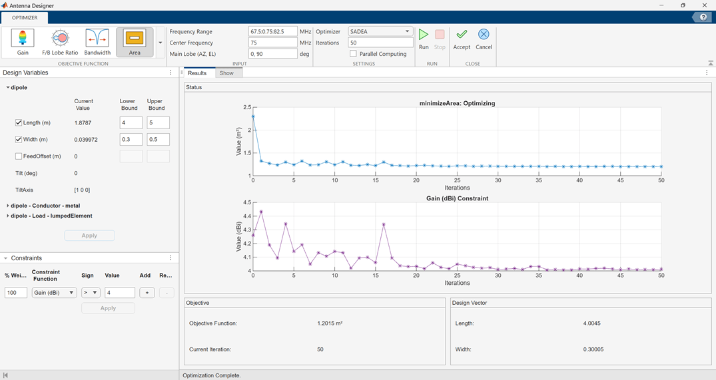Click the Iterations input field
Screen dimensions: 716x380
[x=380, y=43]
